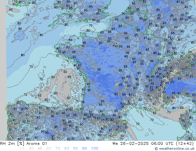Click legend value 60 below the map
Image resolution: width=196 pixels, height=151 pixels.
tap(49, 149)
